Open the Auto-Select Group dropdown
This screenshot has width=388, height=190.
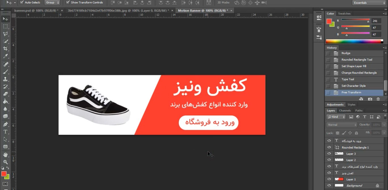click(53, 2)
